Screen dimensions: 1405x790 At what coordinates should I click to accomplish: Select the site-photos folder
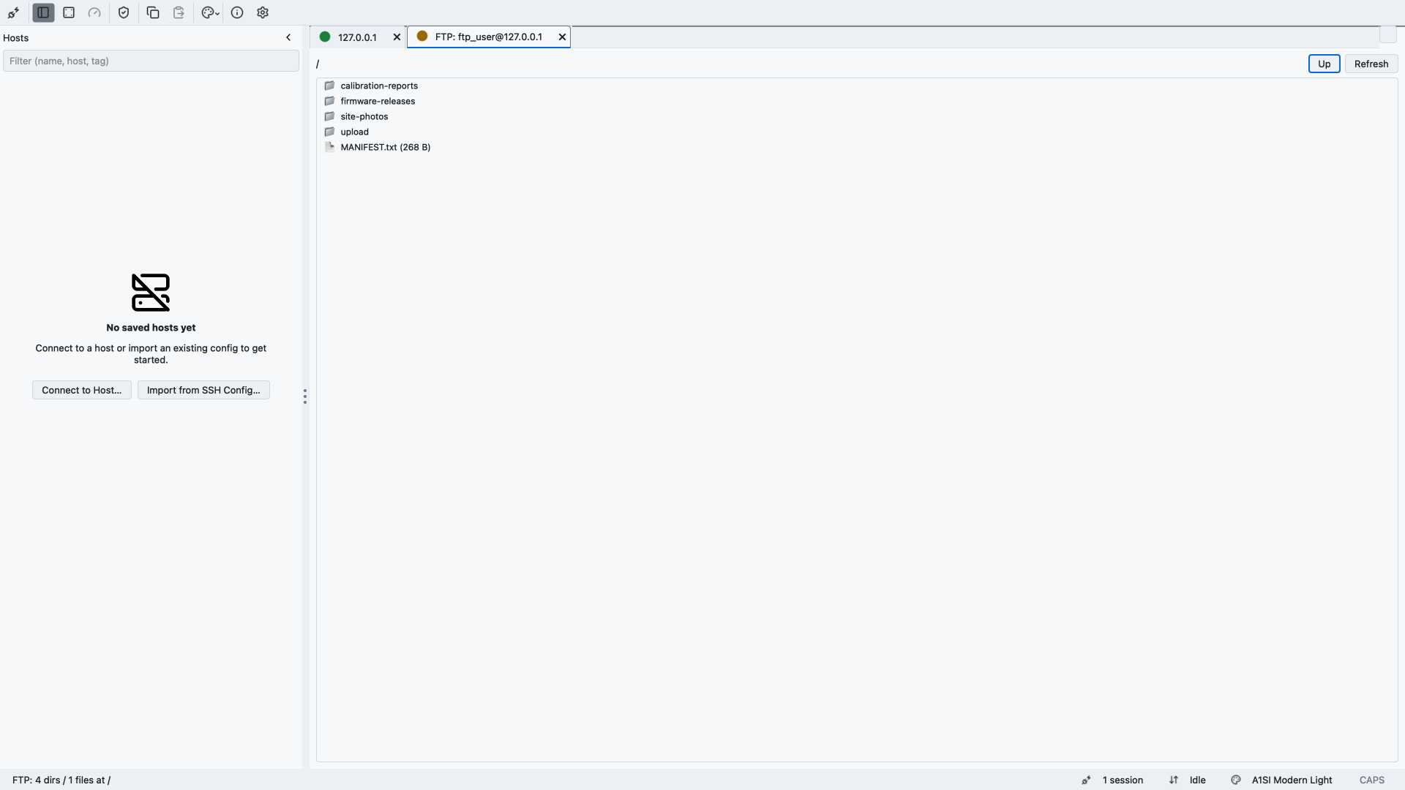click(x=364, y=116)
